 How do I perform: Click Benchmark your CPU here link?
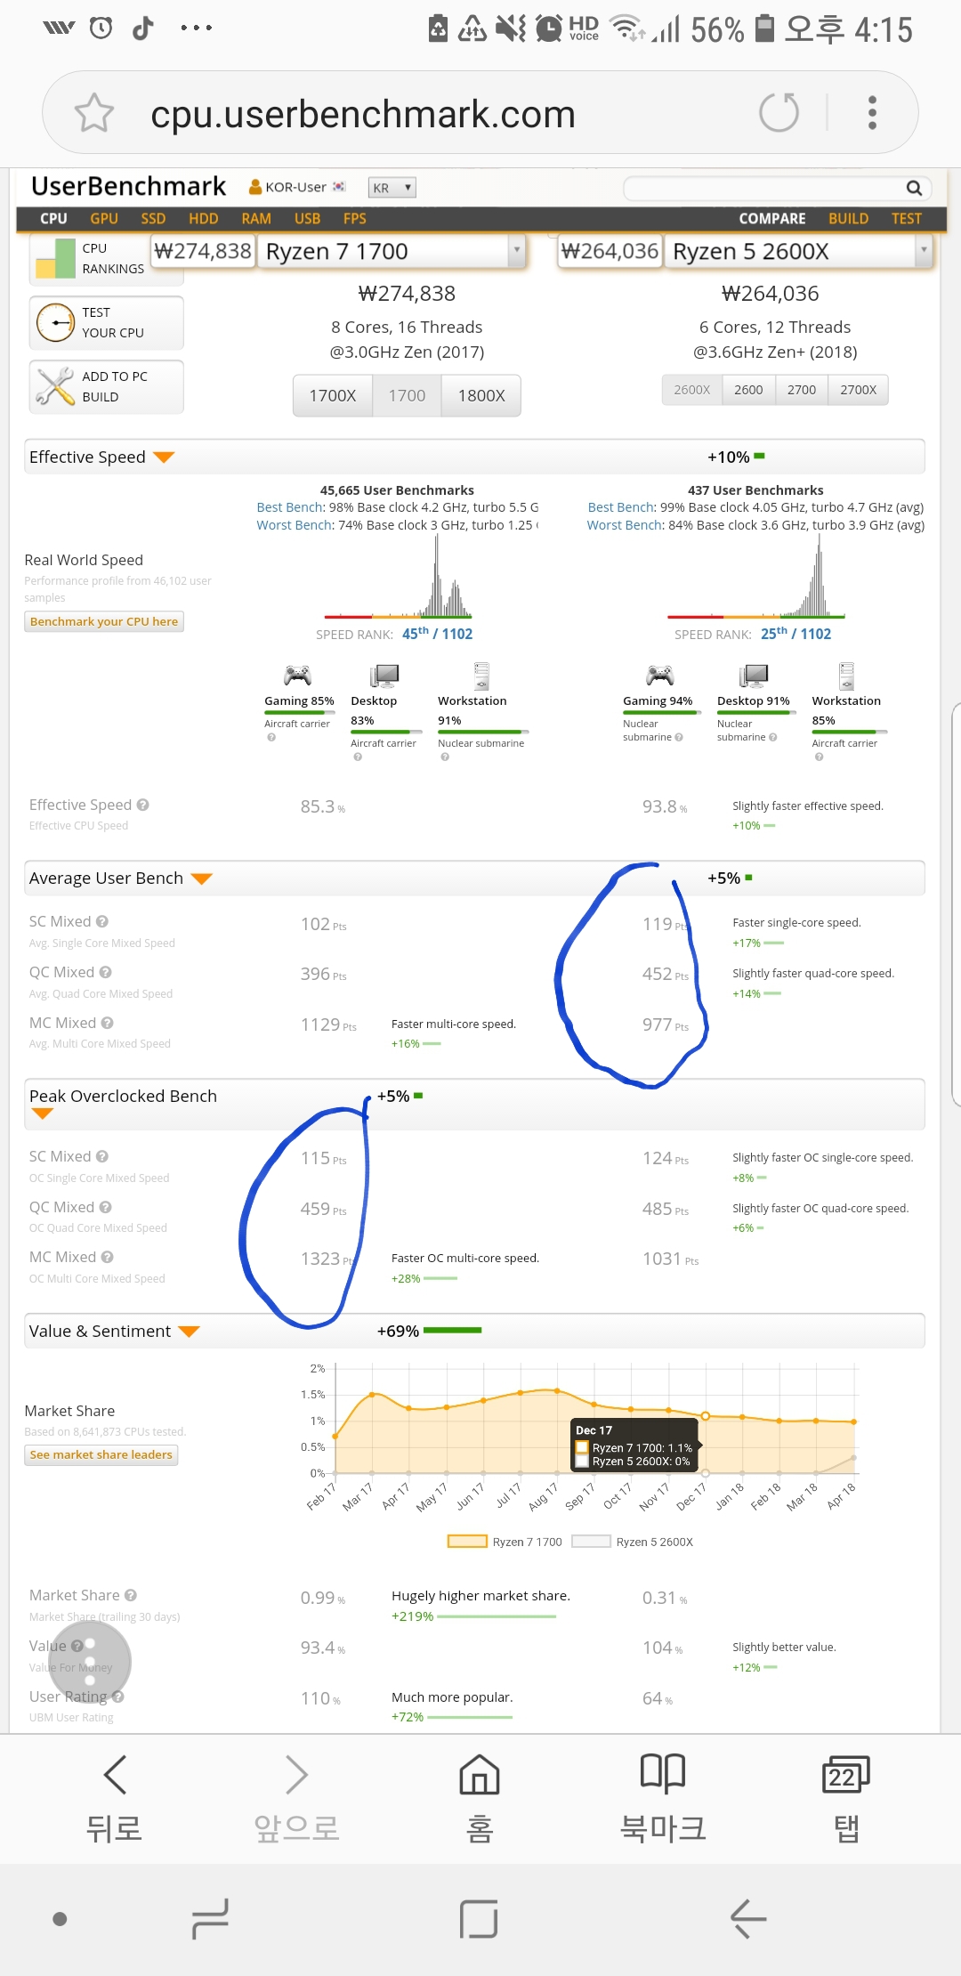(104, 621)
